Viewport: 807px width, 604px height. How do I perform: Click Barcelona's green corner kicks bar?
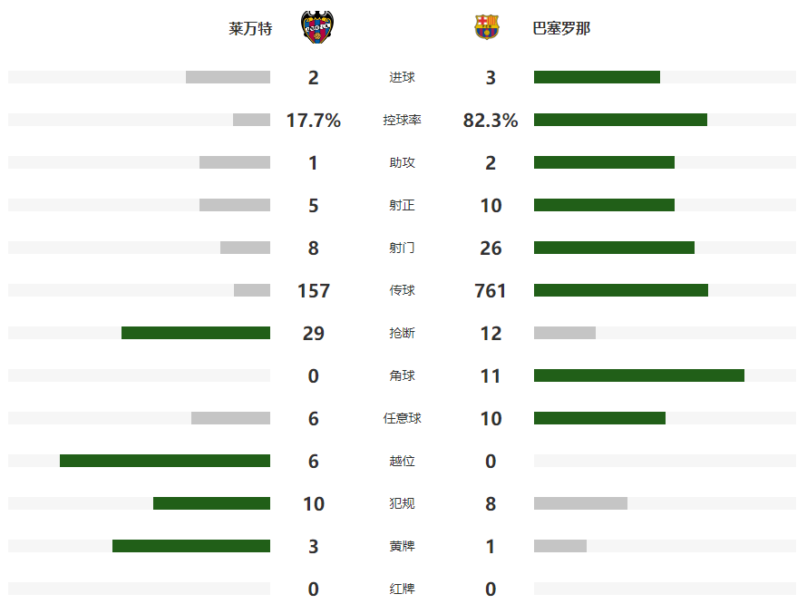[x=639, y=375]
